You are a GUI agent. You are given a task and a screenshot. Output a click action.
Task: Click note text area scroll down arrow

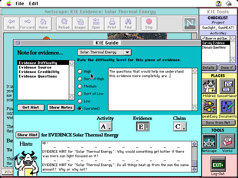(x=195, y=108)
